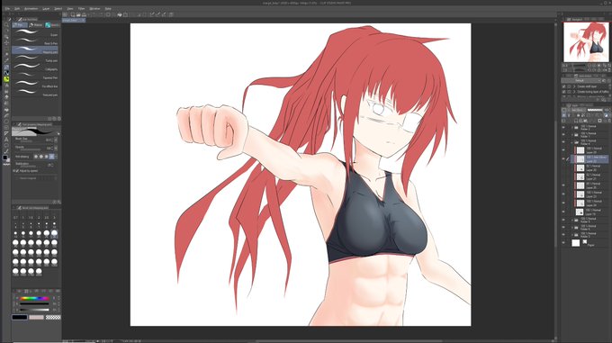Toggle checkbox for Create draft layer action
Image resolution: width=612 pixels, height=343 pixels.
tap(563, 86)
